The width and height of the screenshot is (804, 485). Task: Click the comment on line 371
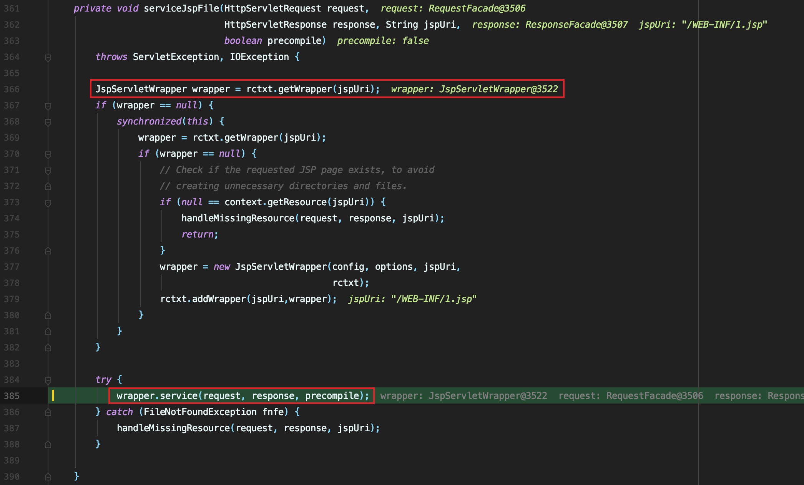pyautogui.click(x=297, y=170)
